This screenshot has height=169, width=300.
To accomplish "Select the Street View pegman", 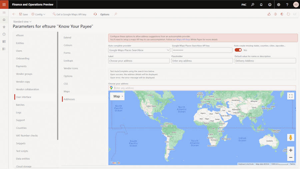I will [x=291, y=137].
